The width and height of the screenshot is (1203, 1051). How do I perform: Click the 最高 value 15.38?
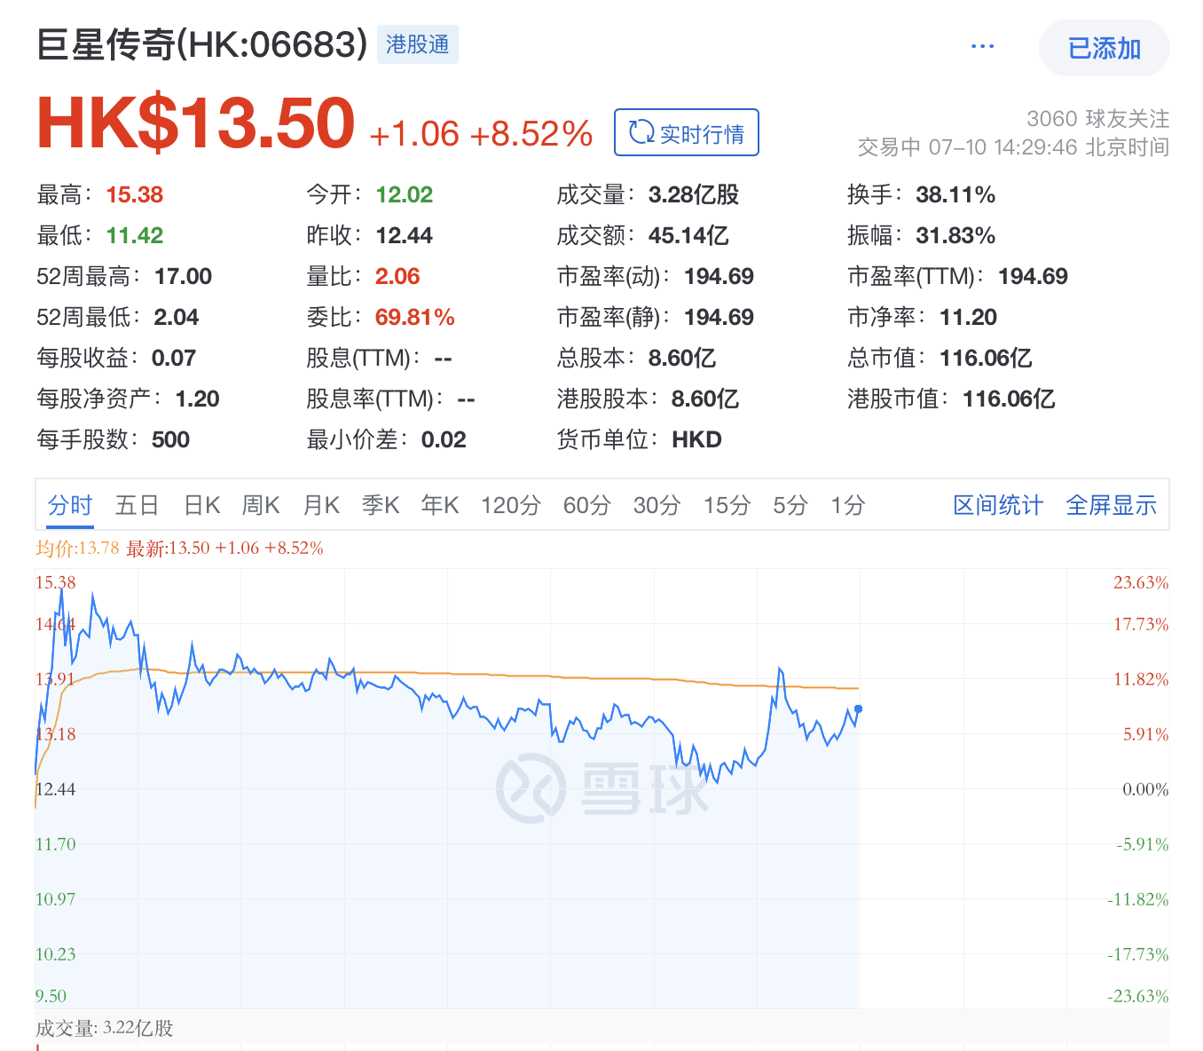pos(135,194)
